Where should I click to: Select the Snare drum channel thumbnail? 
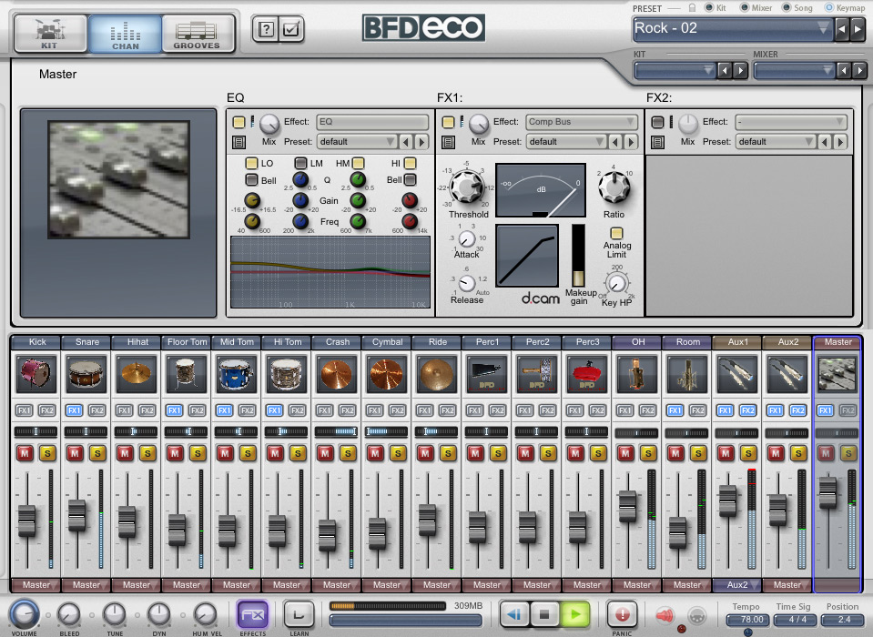click(86, 373)
